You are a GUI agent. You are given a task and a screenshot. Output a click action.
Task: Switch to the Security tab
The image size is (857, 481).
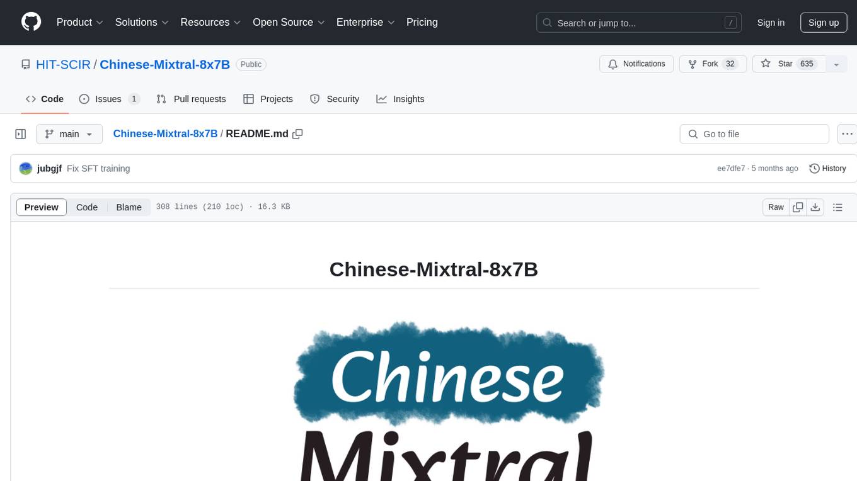point(335,99)
